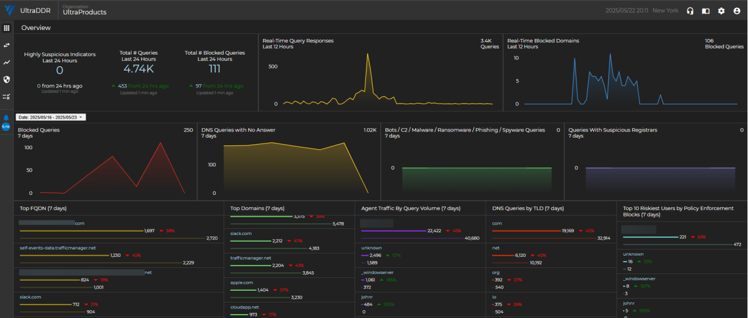Click the swap arrows icon in sidebar
The height and width of the screenshot is (318, 748).
pos(7,45)
